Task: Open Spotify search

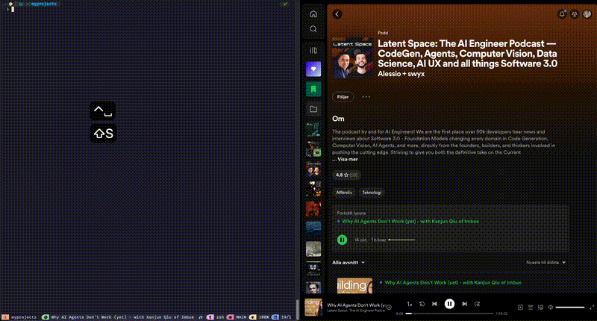Action: tap(313, 29)
